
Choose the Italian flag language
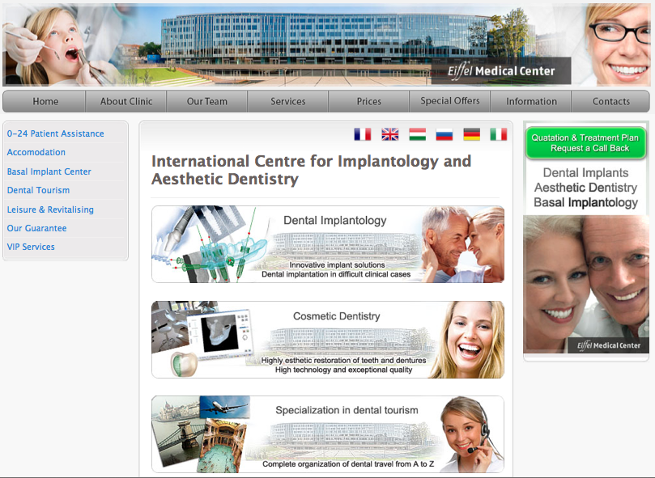point(499,134)
